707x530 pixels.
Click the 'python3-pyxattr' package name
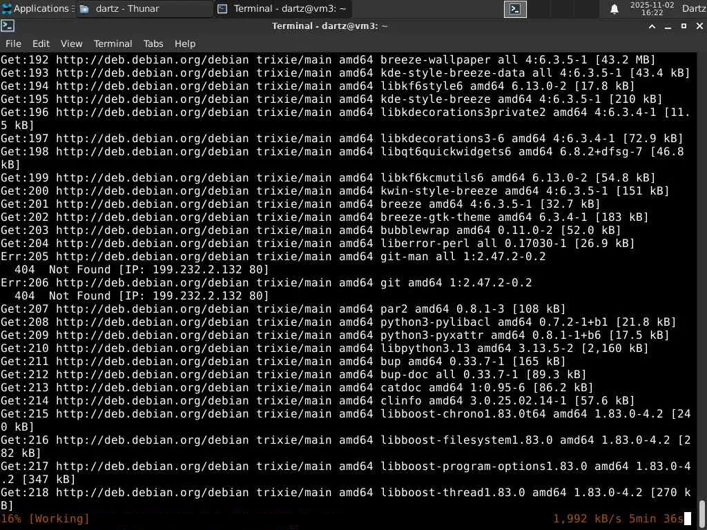pos(432,335)
